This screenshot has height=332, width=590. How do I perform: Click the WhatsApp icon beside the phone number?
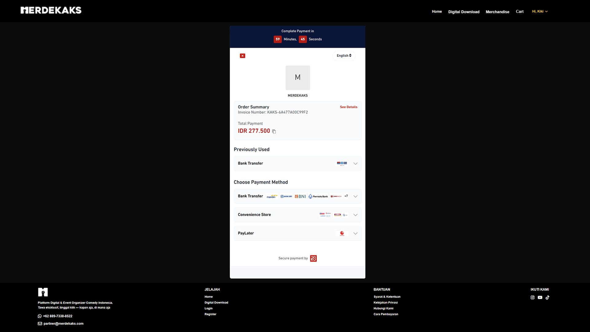[x=40, y=316]
